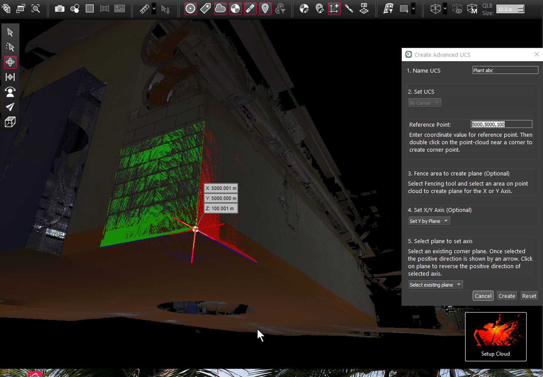Open the Set Y by Plane dropdown
The image size is (543, 377).
pyautogui.click(x=429, y=221)
